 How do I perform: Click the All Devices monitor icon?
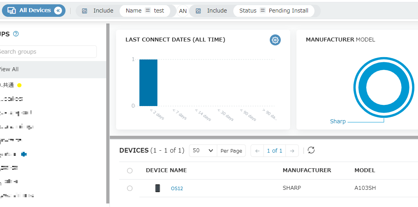click(x=11, y=11)
